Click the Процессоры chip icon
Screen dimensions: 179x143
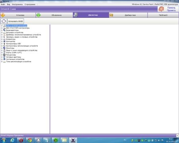[4, 55]
